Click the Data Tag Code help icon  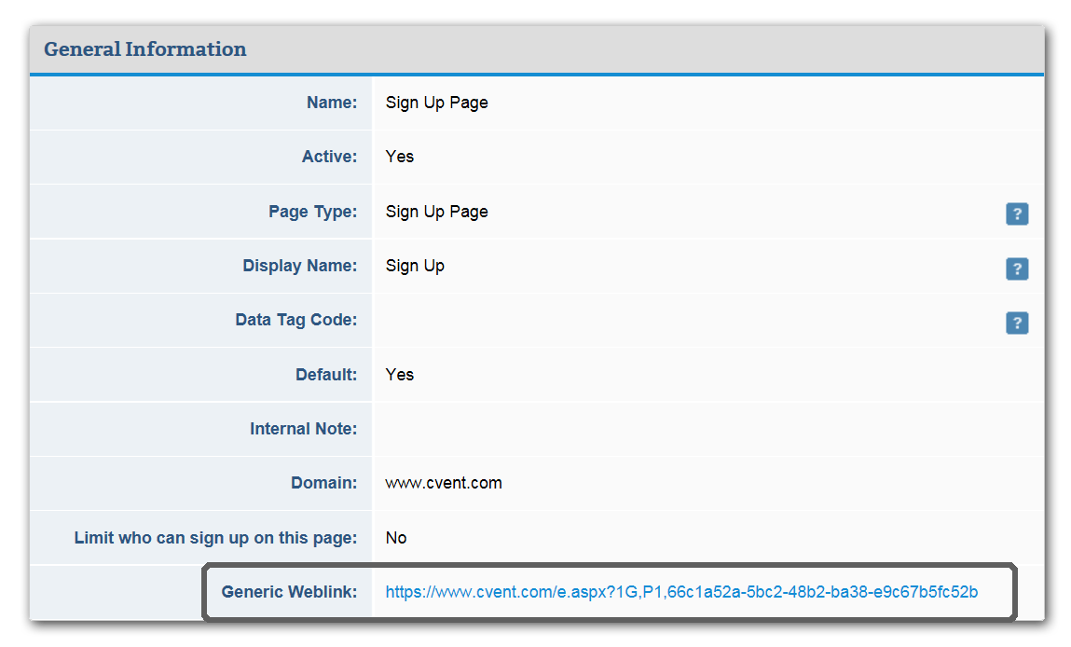1017,323
